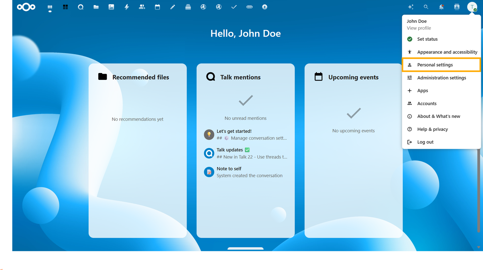This screenshot has width=483, height=270.
Task: Click the "Upcoming events" widget heading
Action: click(353, 77)
